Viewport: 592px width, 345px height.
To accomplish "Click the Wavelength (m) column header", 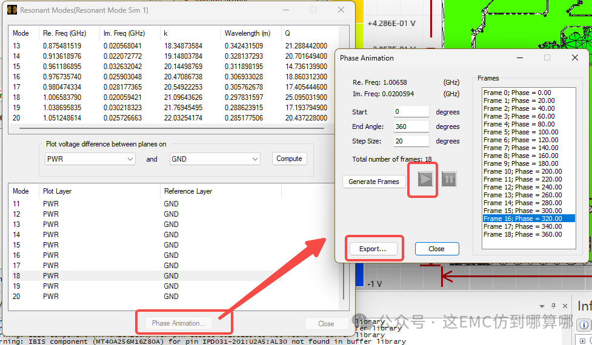I will point(251,33).
